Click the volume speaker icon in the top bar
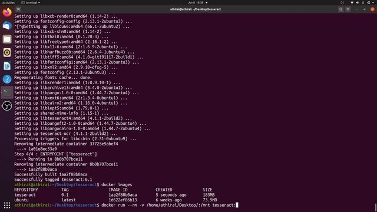The height and width of the screenshot is (212, 377). [x=358, y=2]
